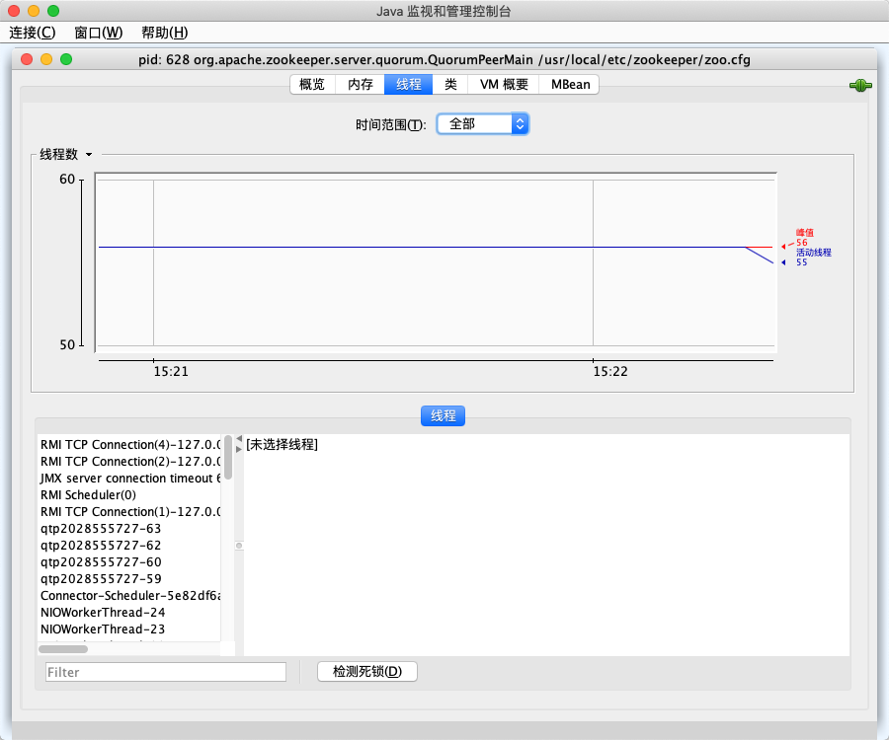Viewport: 889px width, 740px height.
Task: Switch to the 类 tab
Action: coord(450,85)
